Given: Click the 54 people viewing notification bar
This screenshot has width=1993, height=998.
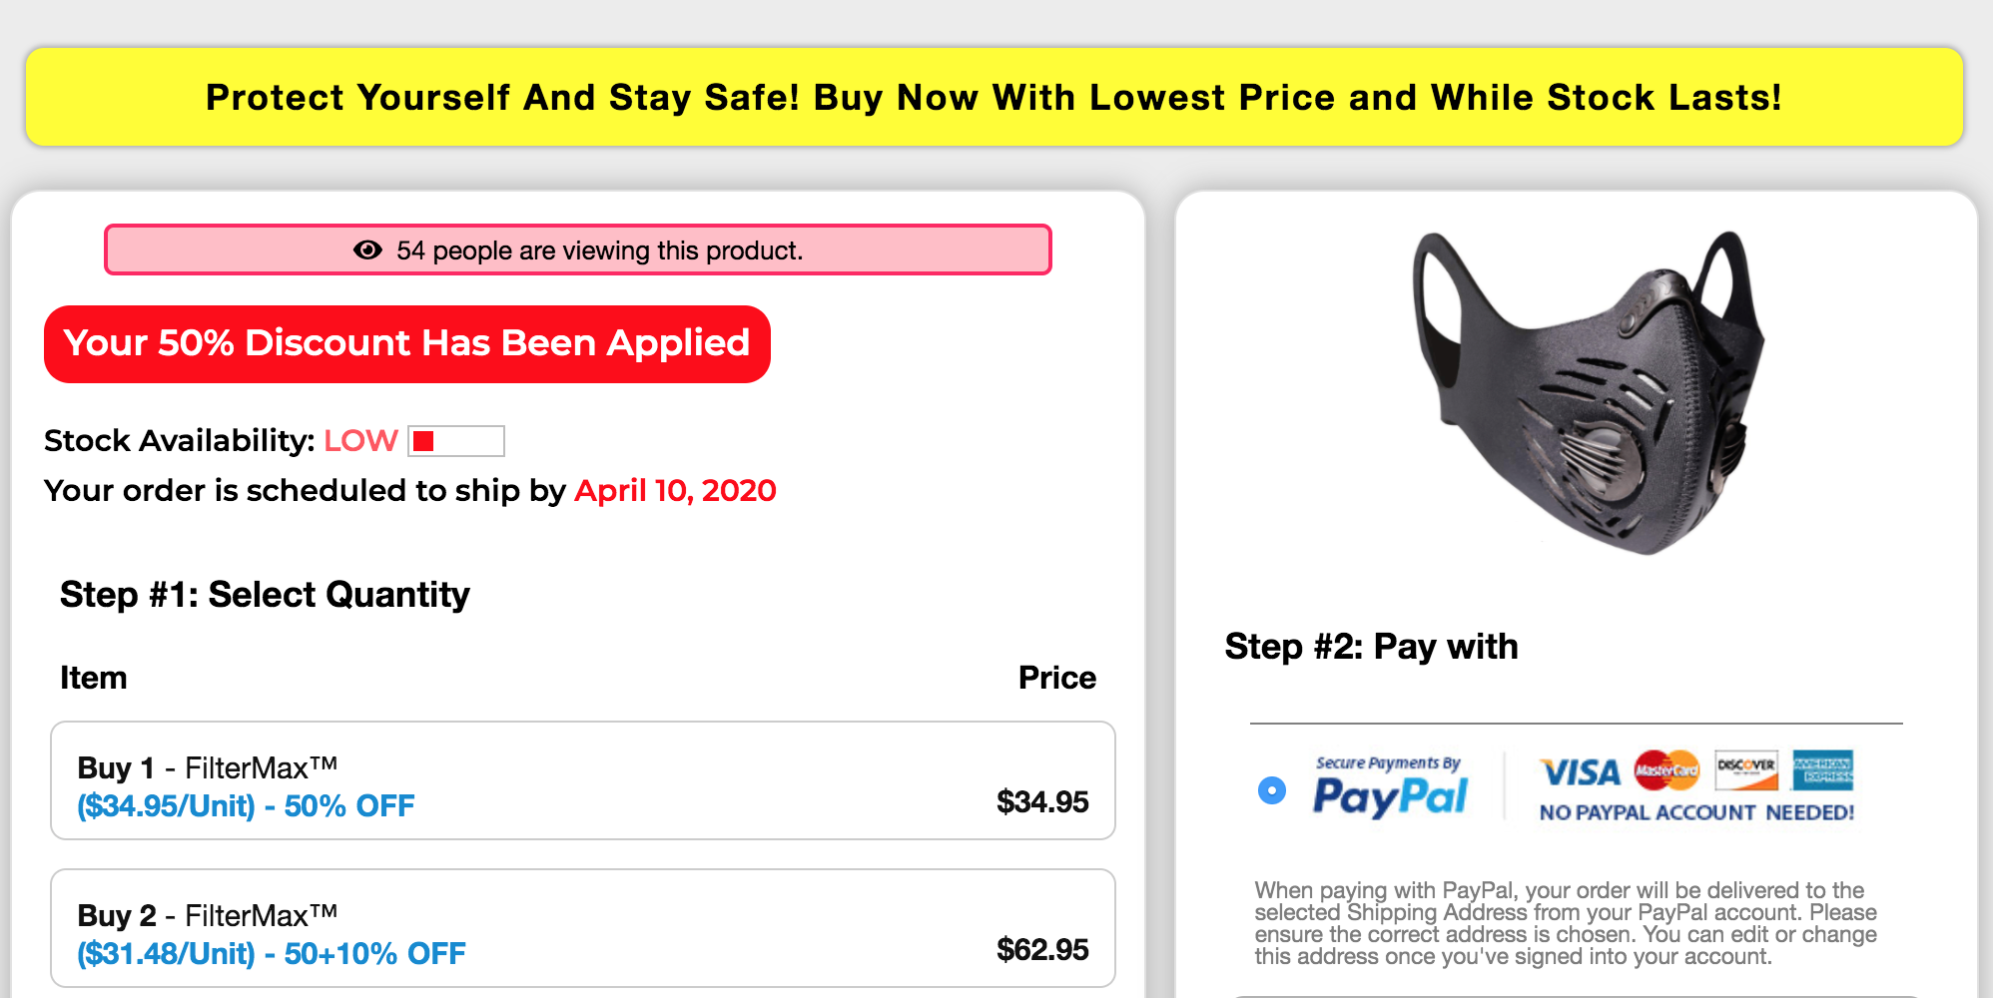Looking at the screenshot, I should [x=578, y=249].
